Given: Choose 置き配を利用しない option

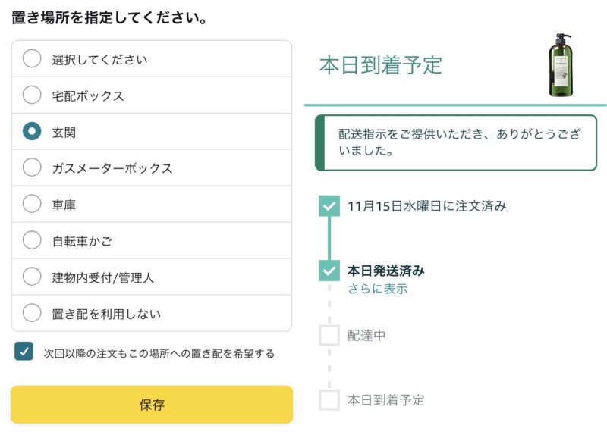Looking at the screenshot, I should [x=32, y=313].
